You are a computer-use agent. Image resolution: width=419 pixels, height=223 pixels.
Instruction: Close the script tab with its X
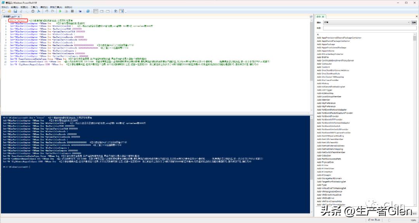[19, 17]
